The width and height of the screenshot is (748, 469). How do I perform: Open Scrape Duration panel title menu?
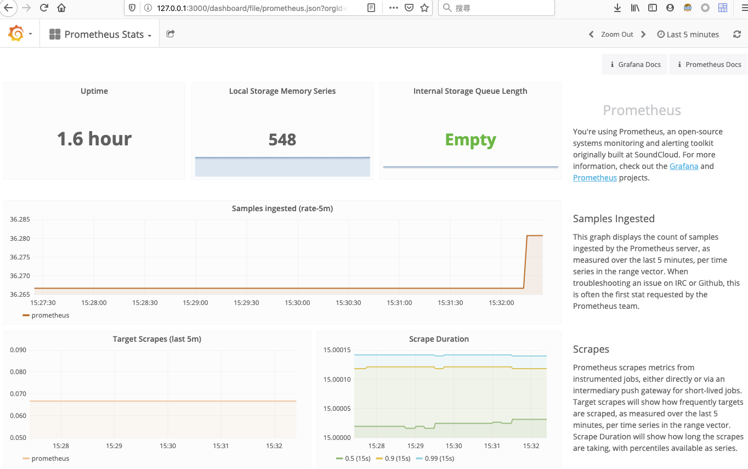pyautogui.click(x=439, y=339)
